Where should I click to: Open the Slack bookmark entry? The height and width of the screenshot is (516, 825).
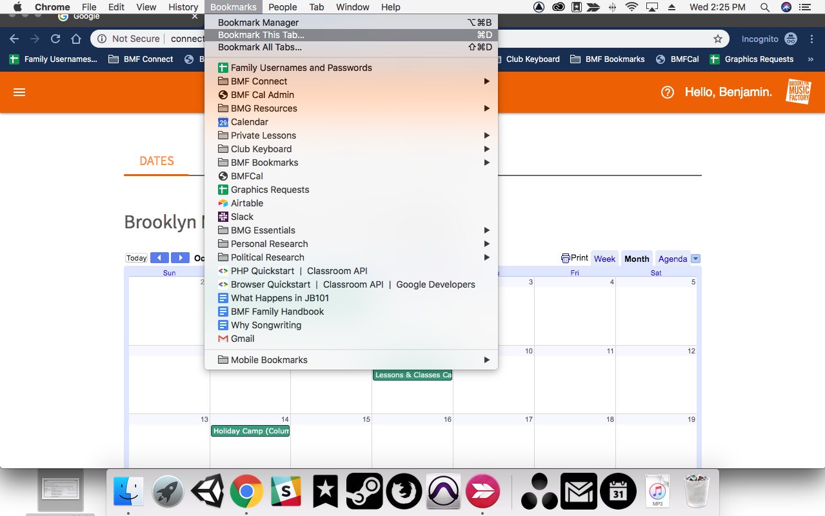tap(351, 217)
